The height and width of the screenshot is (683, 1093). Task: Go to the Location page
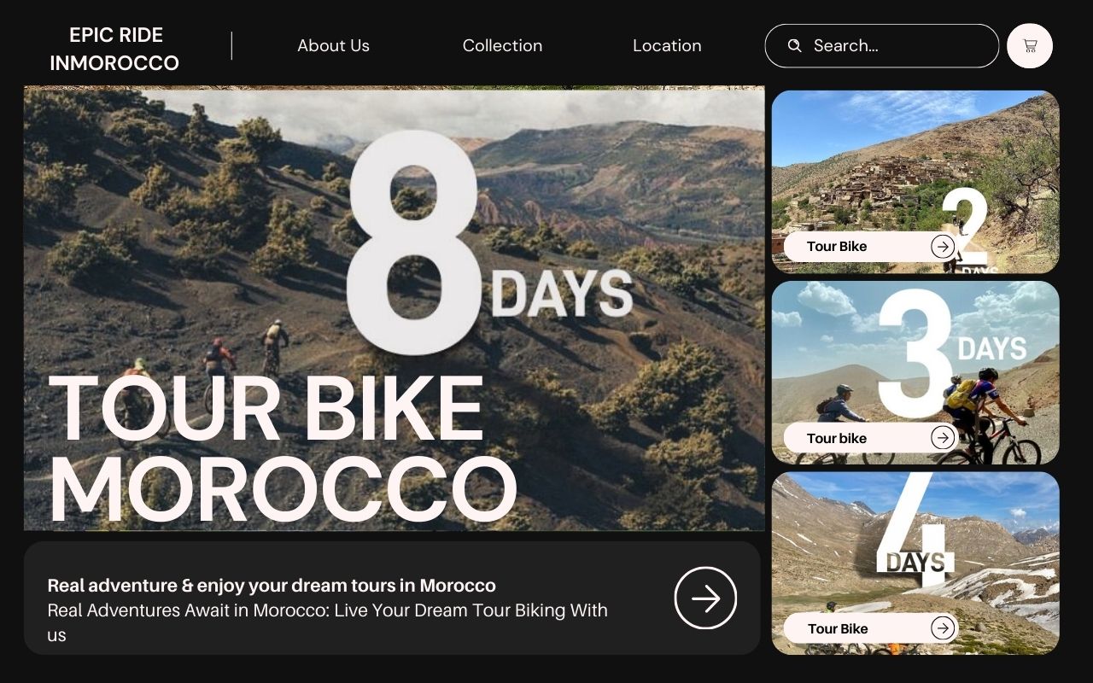coord(667,46)
